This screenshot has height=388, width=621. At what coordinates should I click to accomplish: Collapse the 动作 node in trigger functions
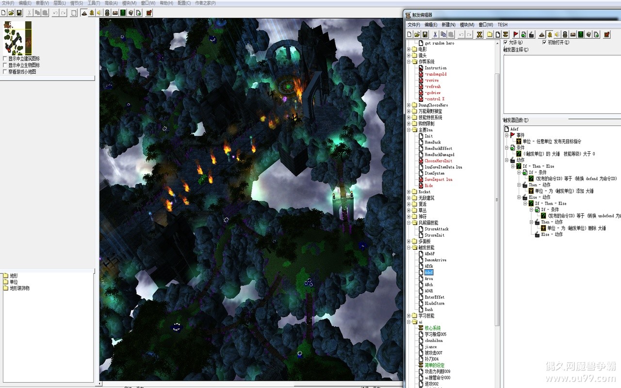(x=506, y=160)
